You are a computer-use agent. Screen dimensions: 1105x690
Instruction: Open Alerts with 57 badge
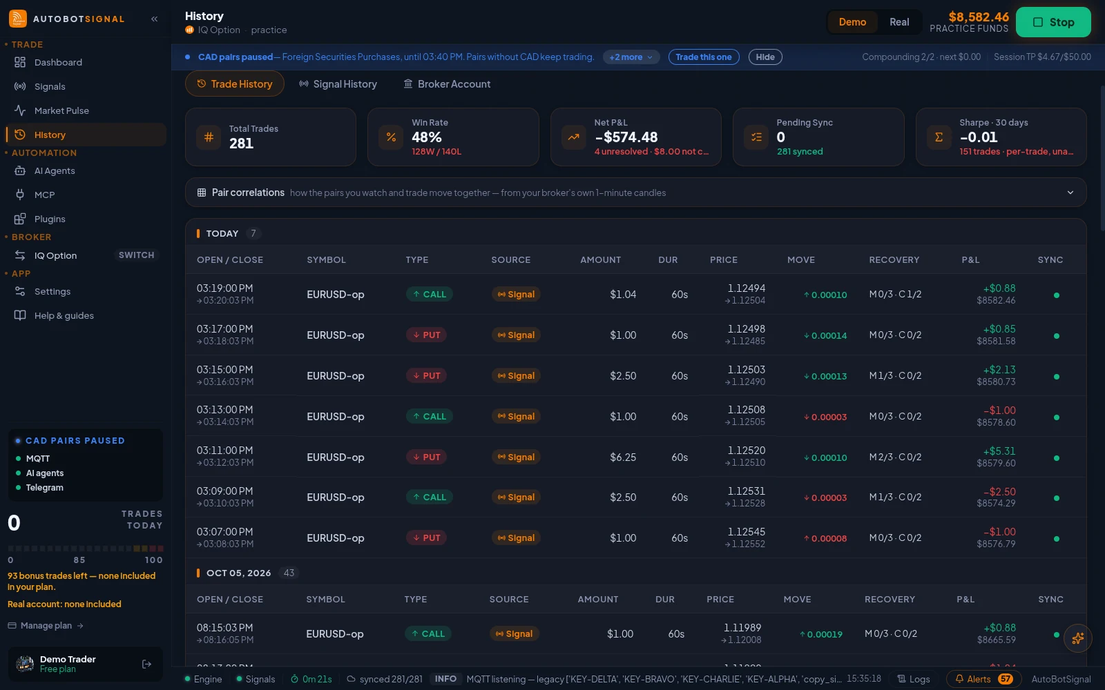click(984, 679)
